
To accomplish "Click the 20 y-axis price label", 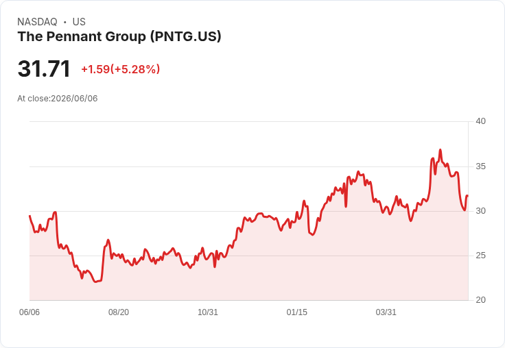I will (480, 300).
